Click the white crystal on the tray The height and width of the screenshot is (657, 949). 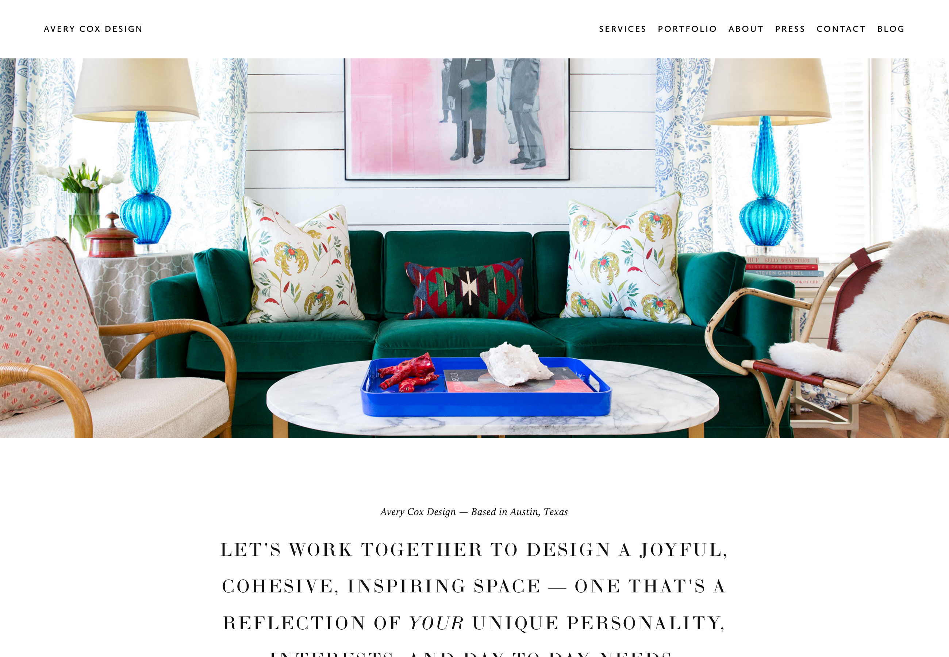(516, 364)
